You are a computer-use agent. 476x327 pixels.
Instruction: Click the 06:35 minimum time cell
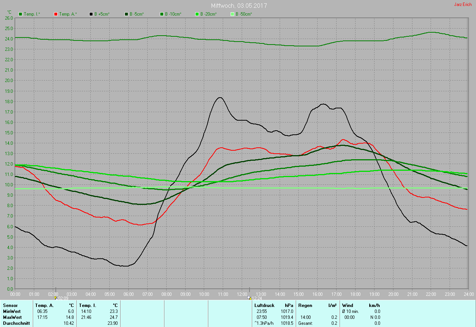pos(42,311)
